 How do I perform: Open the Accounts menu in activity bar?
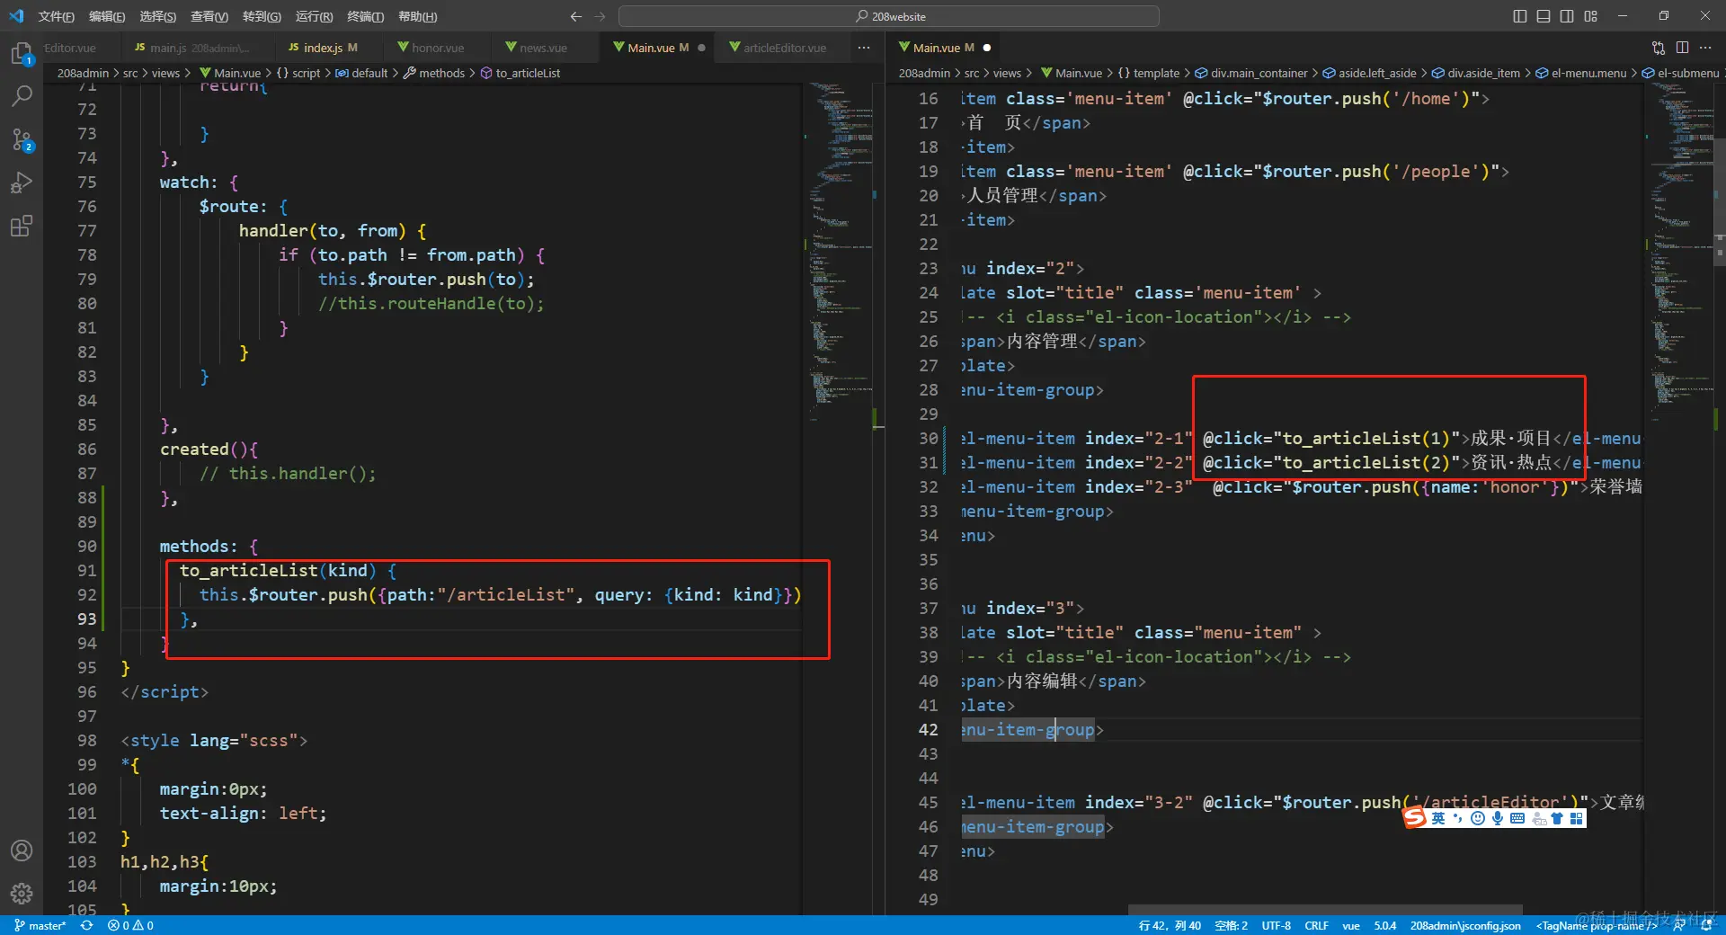[22, 850]
